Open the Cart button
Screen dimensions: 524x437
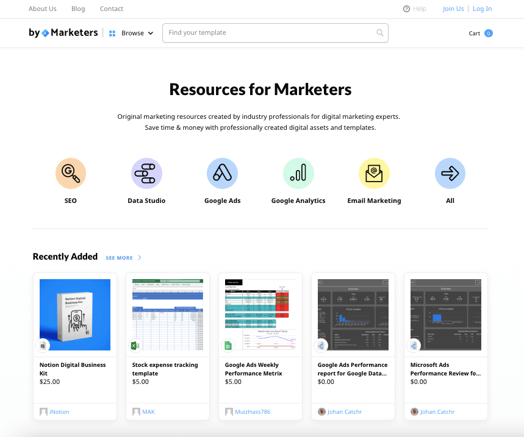(x=480, y=34)
